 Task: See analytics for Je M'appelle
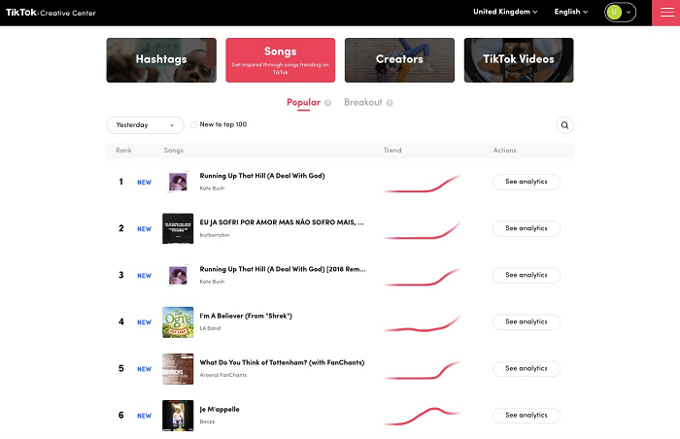[527, 416]
